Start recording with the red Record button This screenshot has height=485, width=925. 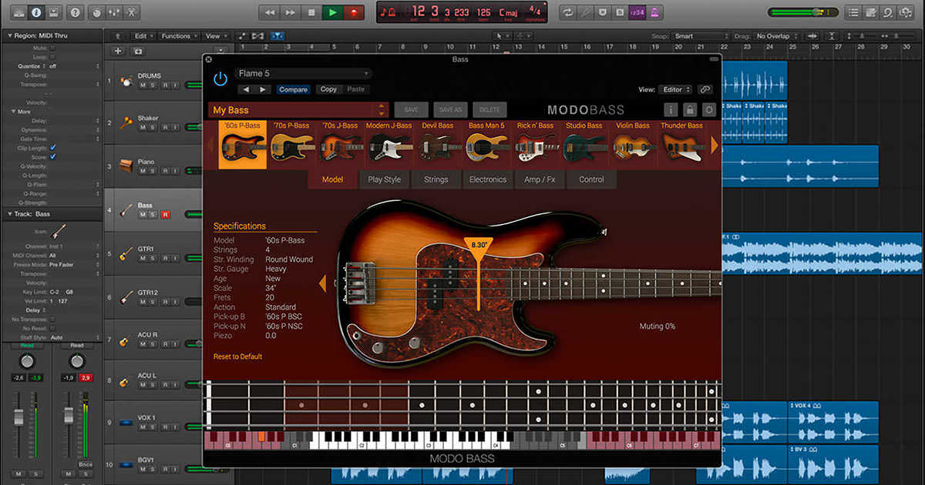354,12
